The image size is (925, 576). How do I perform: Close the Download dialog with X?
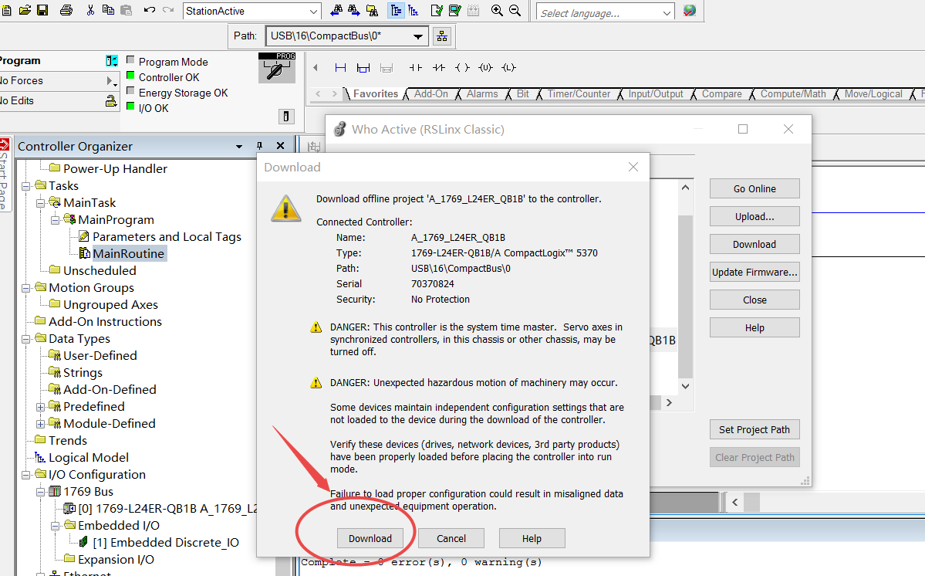pyautogui.click(x=633, y=167)
